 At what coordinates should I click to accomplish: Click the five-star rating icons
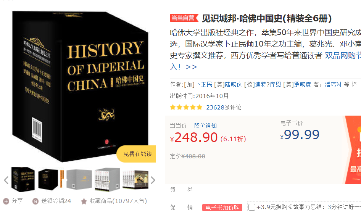click(x=186, y=107)
